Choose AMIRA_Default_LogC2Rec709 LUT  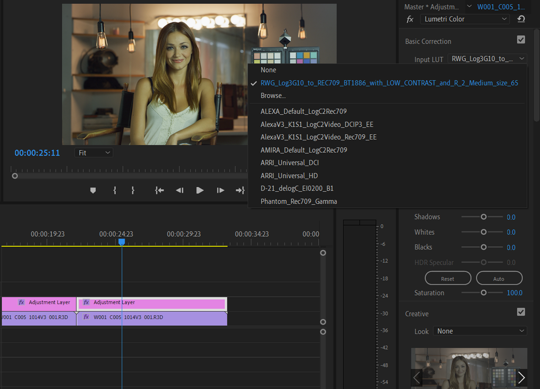point(387,150)
